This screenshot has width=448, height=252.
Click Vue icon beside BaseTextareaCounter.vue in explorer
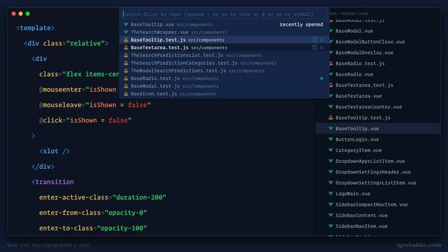331,106
